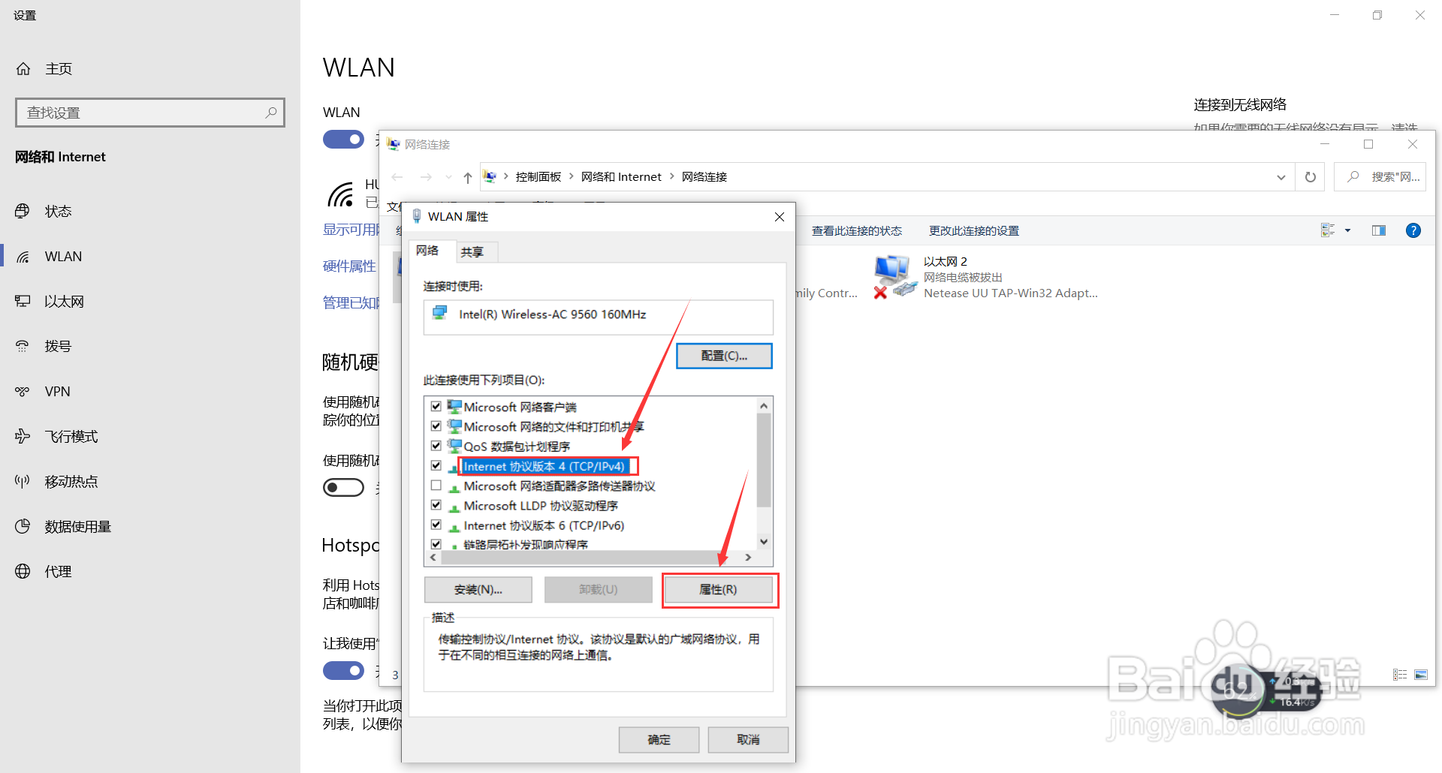
Task: Expand breadcrumb chevron after 网络和 Internet
Action: pyautogui.click(x=671, y=177)
